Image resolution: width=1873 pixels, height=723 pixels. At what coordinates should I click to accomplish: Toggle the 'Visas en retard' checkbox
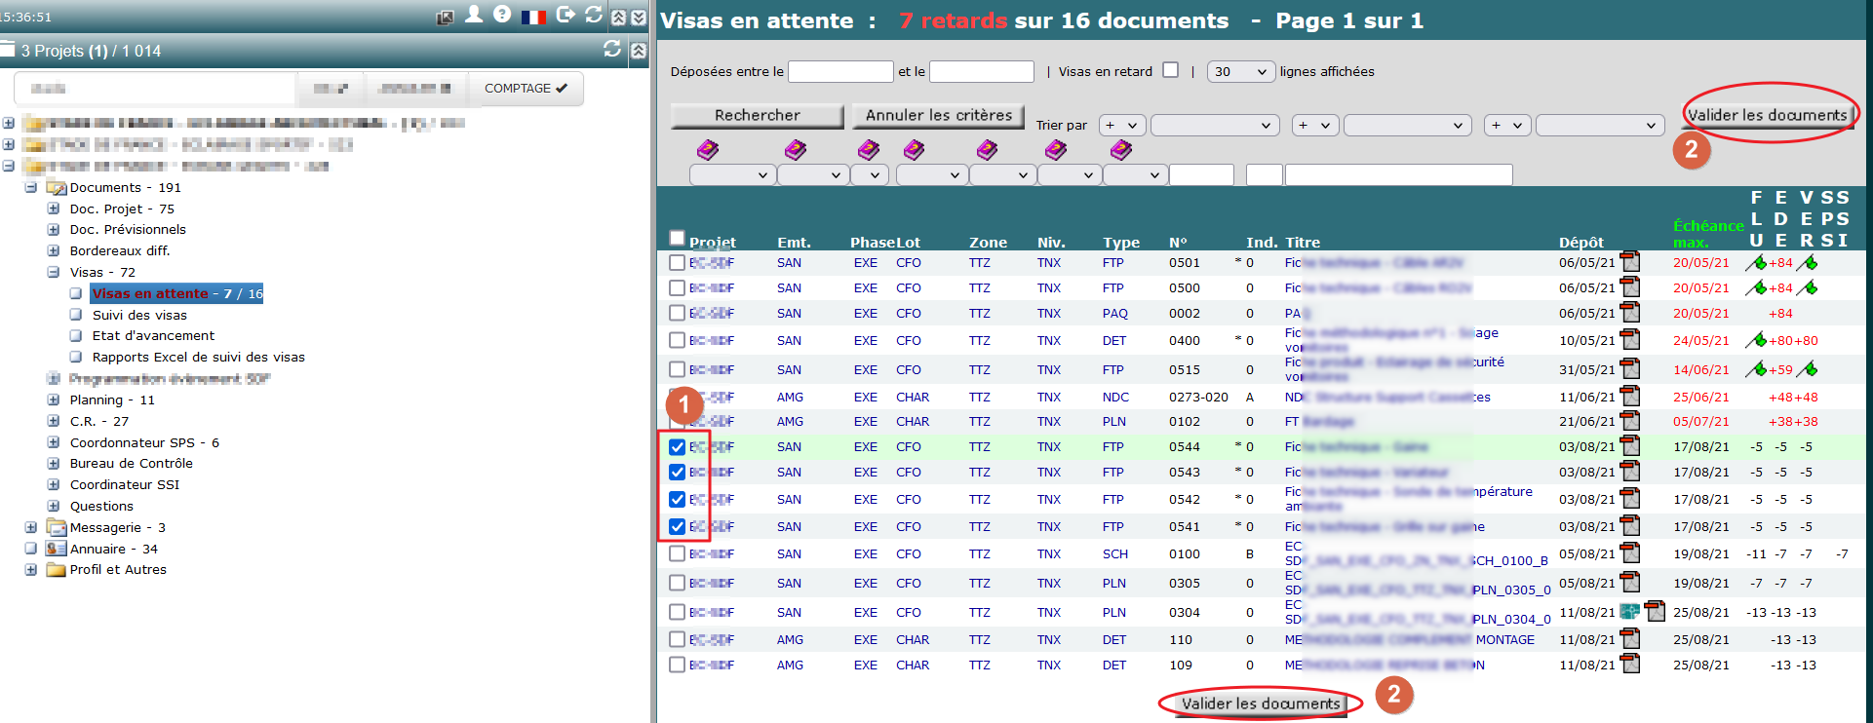pyautogui.click(x=1171, y=70)
